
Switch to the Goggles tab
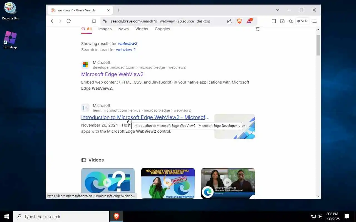tap(162, 29)
